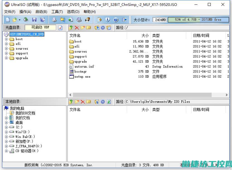Click the Compress ISO icon in main toolbar
The image size is (232, 170).
(63, 20)
